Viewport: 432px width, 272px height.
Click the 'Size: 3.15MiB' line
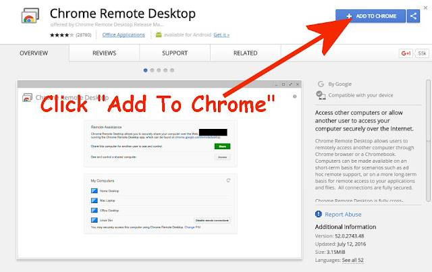(x=330, y=252)
